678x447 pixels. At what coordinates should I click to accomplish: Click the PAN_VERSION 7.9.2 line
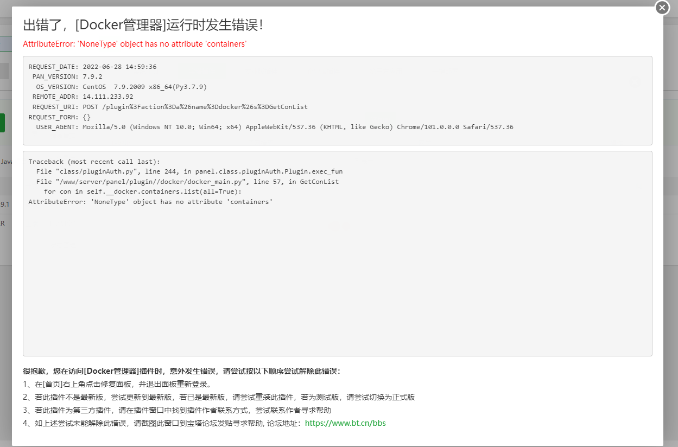[x=67, y=76]
